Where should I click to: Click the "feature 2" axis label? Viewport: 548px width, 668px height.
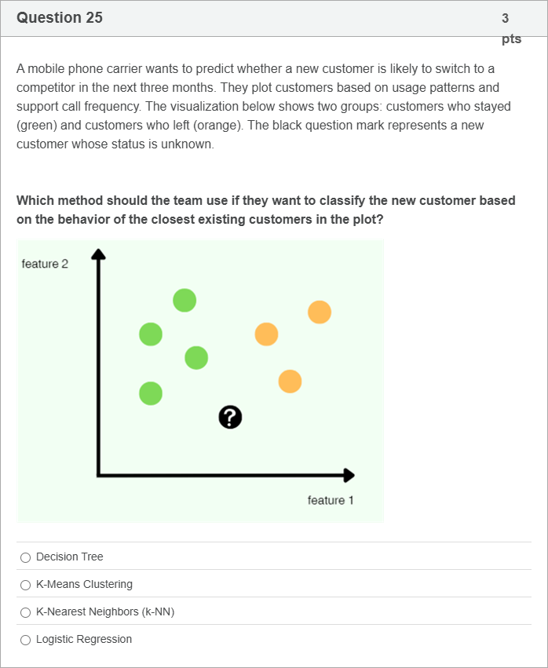(45, 264)
